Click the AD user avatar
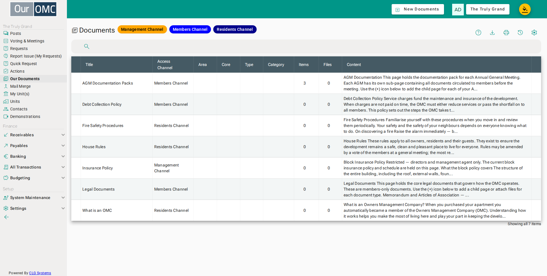This screenshot has width=547, height=276. pyautogui.click(x=458, y=9)
